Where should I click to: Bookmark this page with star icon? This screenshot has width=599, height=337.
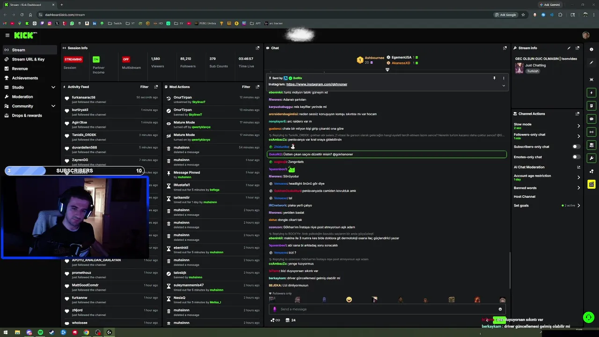(x=523, y=15)
